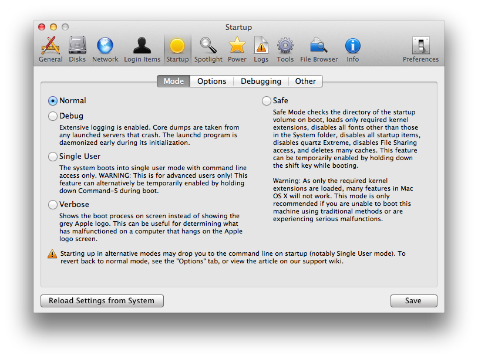This screenshot has height=359, width=478.
Task: Click the Spotlight magnifier icon
Action: pyautogui.click(x=208, y=46)
